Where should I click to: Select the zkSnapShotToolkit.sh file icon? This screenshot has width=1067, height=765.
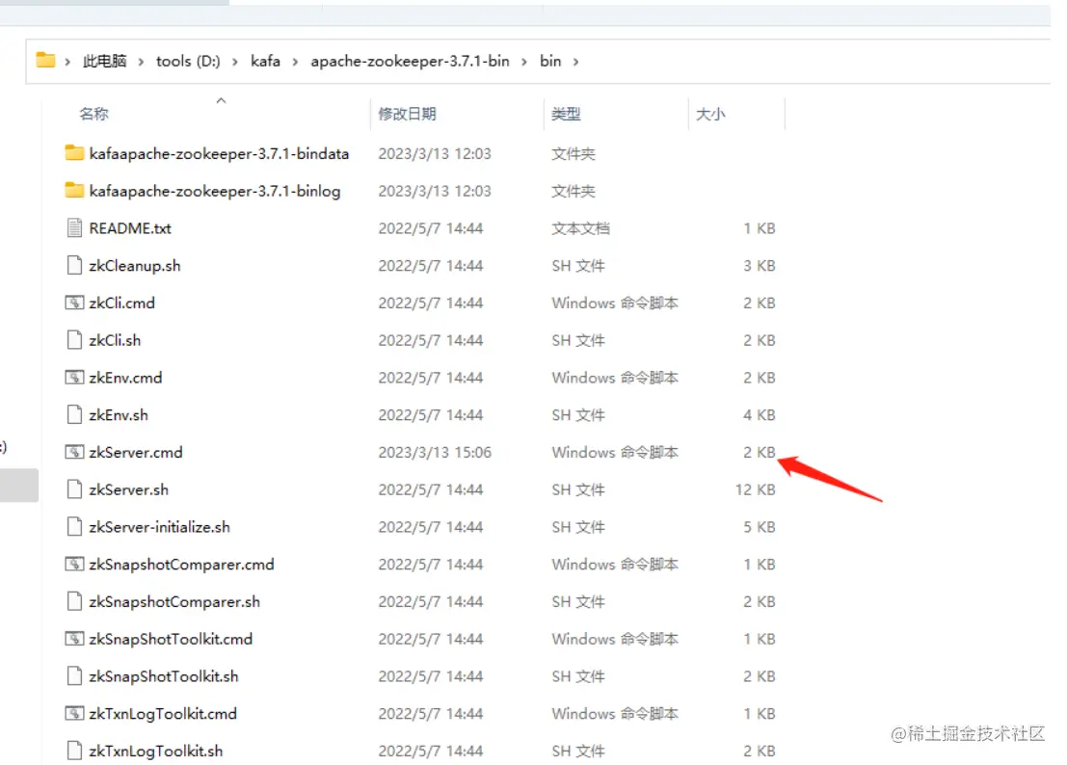pyautogui.click(x=74, y=676)
